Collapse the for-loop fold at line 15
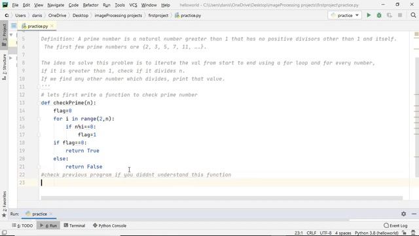 (39, 119)
